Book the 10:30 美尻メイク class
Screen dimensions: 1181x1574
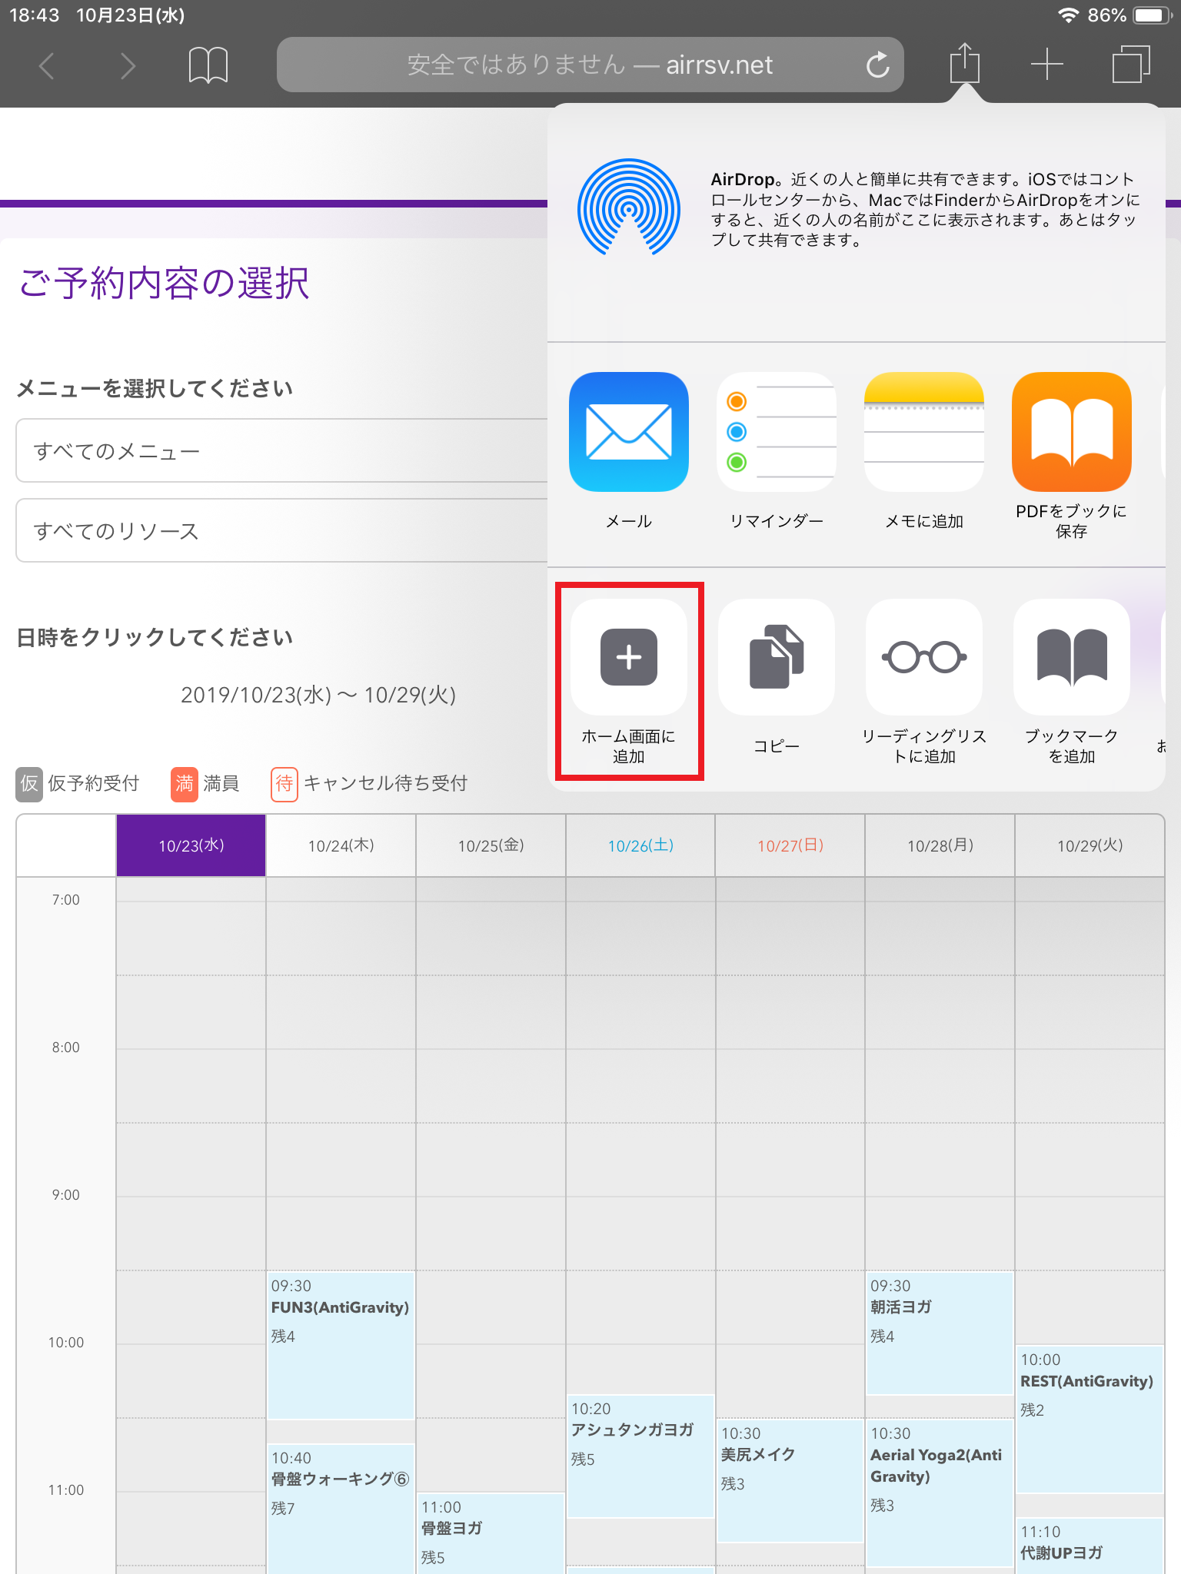[790, 1481]
